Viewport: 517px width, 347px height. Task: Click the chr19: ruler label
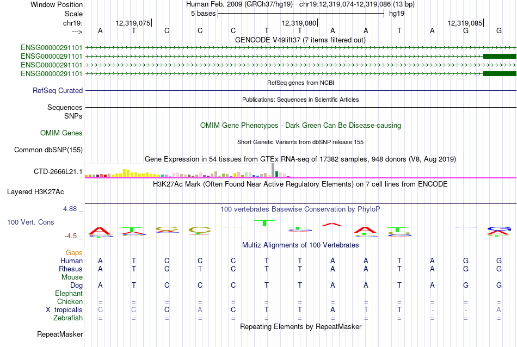click(73, 23)
